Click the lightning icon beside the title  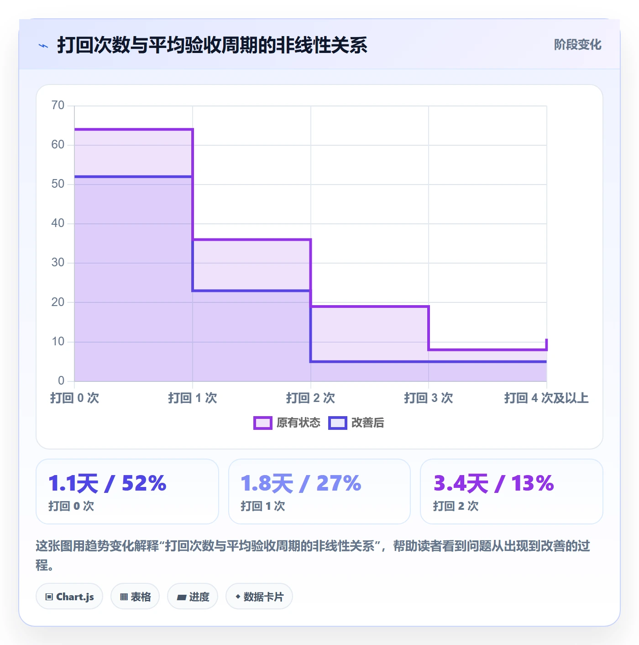[43, 46]
